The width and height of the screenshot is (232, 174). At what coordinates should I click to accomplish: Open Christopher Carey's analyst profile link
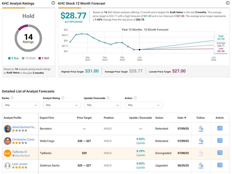[x=23, y=139]
